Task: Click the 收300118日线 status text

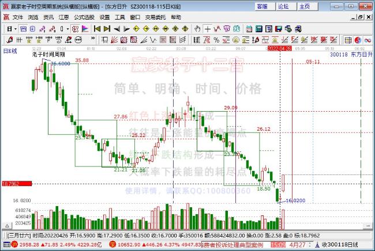Action: point(340,245)
